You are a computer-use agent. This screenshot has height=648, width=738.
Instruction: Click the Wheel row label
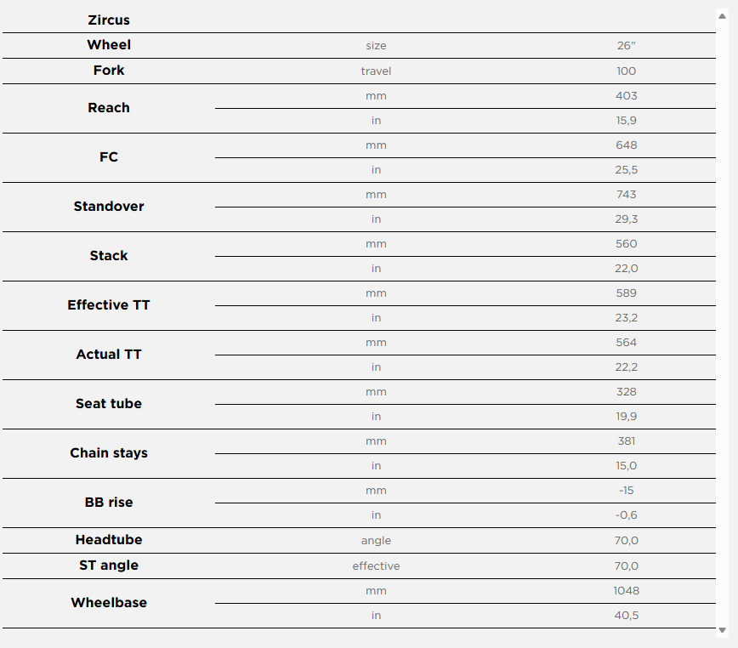tap(109, 45)
